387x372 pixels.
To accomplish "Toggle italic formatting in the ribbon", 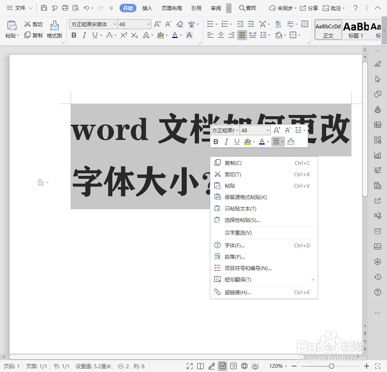I will (84, 36).
